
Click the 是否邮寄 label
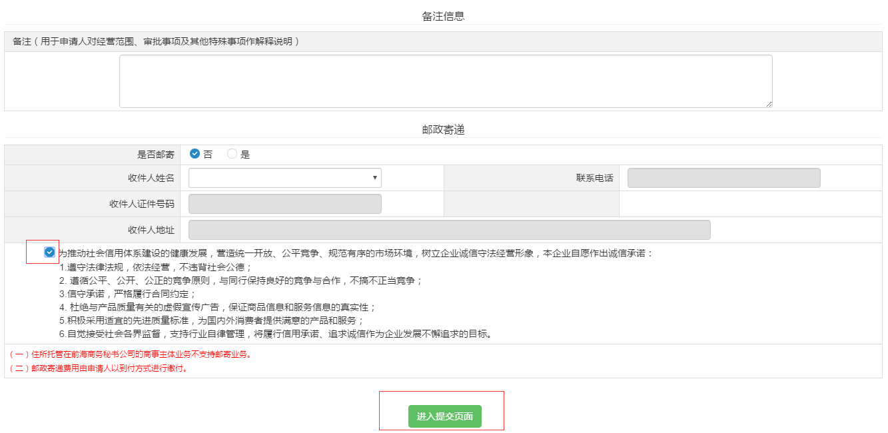(x=156, y=155)
